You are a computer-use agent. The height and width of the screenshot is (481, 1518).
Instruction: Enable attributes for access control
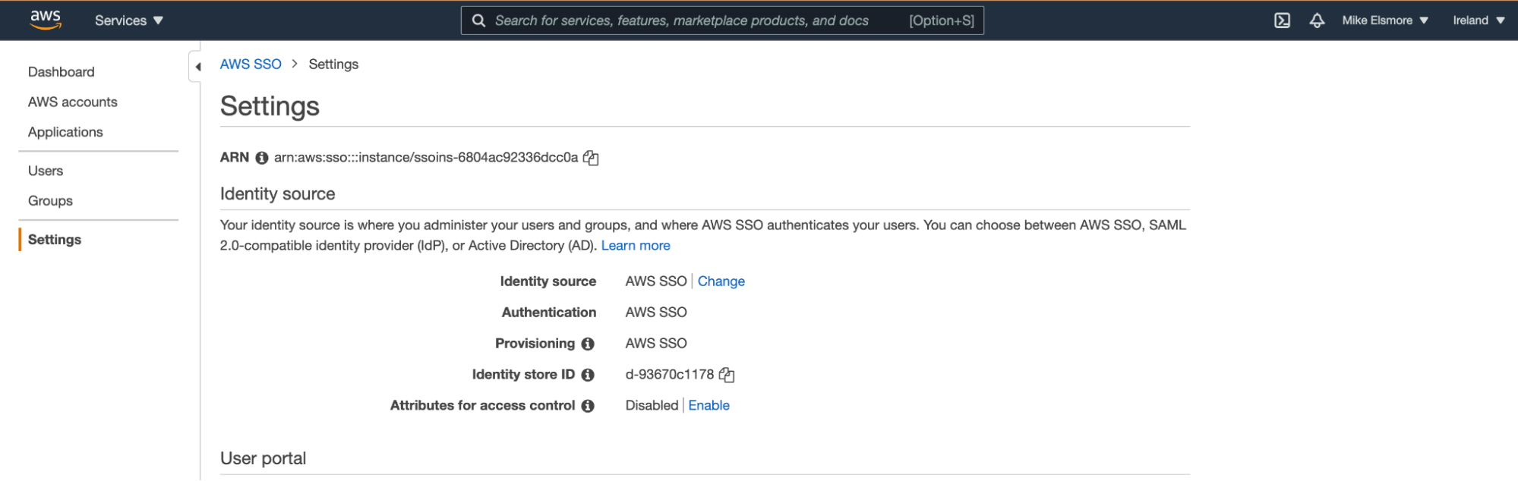tap(709, 406)
